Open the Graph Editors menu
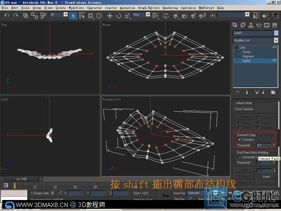Image resolution: width=281 pixels, height=211 pixels. tap(149, 8)
